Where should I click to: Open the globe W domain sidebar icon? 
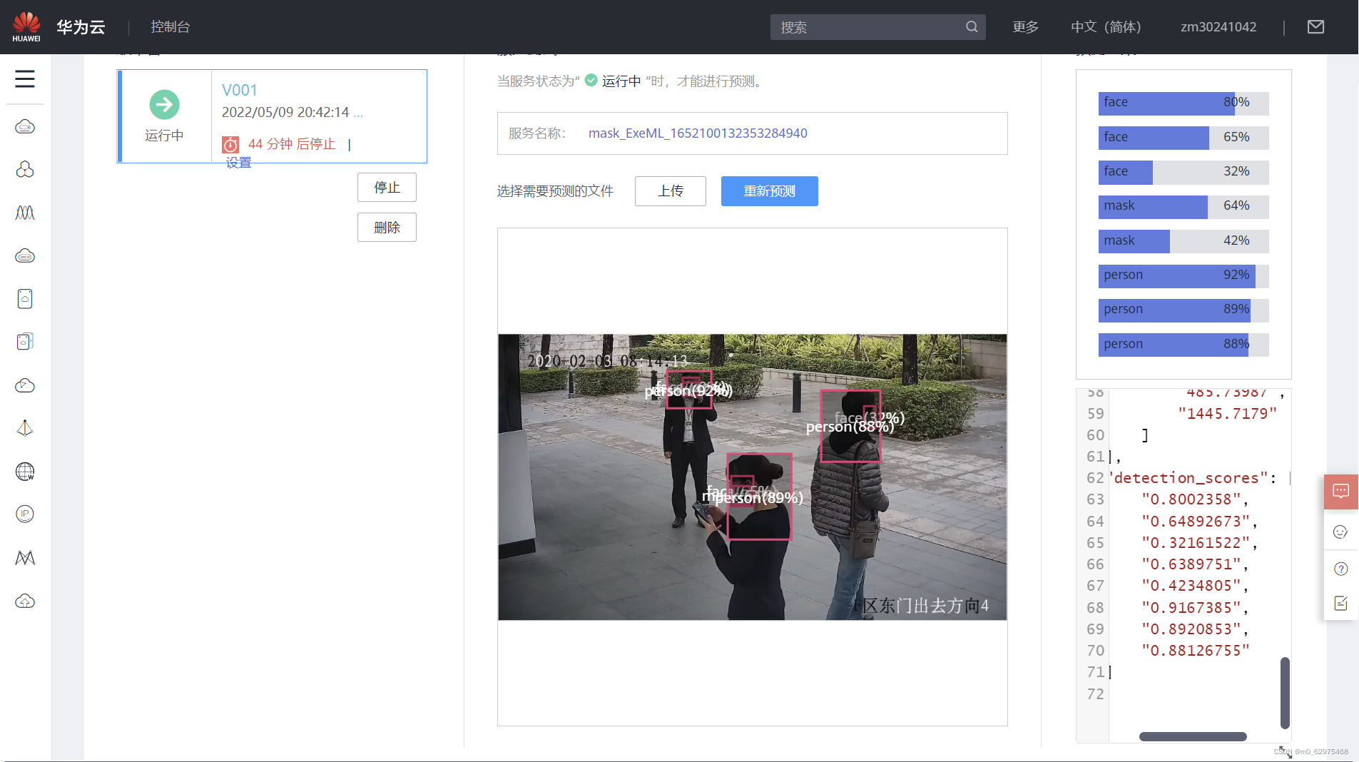25,472
